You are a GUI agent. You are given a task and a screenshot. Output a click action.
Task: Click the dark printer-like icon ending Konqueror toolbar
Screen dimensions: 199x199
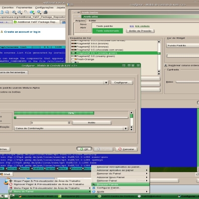pos(45,12)
